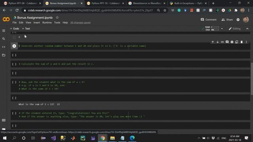This screenshot has width=253, height=142.
Task: Open Find and replace in the sidebar
Action: point(4,39)
